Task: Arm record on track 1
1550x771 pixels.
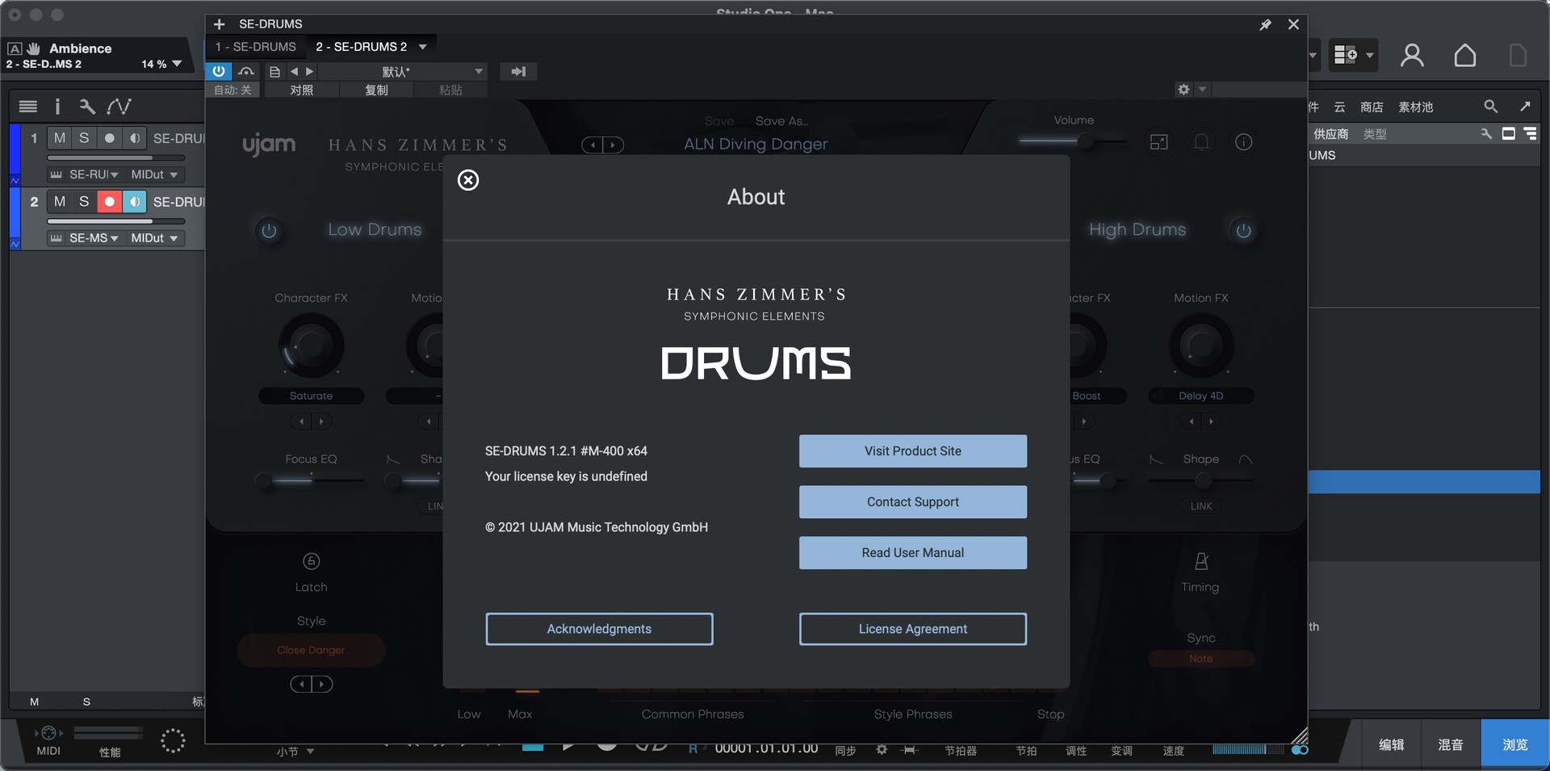Action: 109,138
